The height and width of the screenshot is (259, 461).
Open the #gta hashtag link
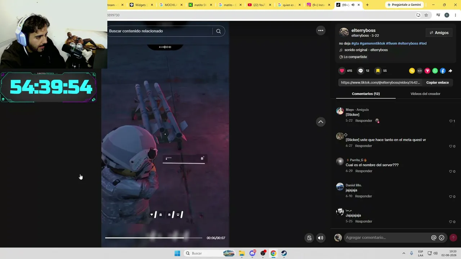coord(355,44)
